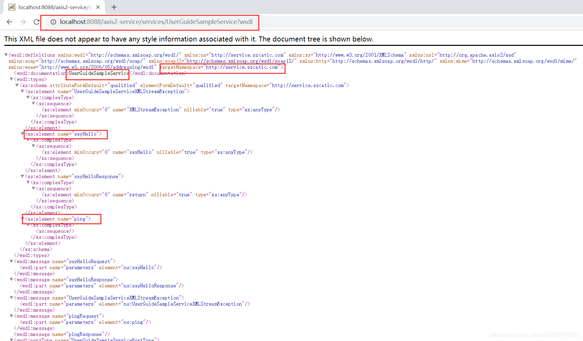
Task: Collapse xs:complexType under XMLStreamException element
Action: pos(28,97)
